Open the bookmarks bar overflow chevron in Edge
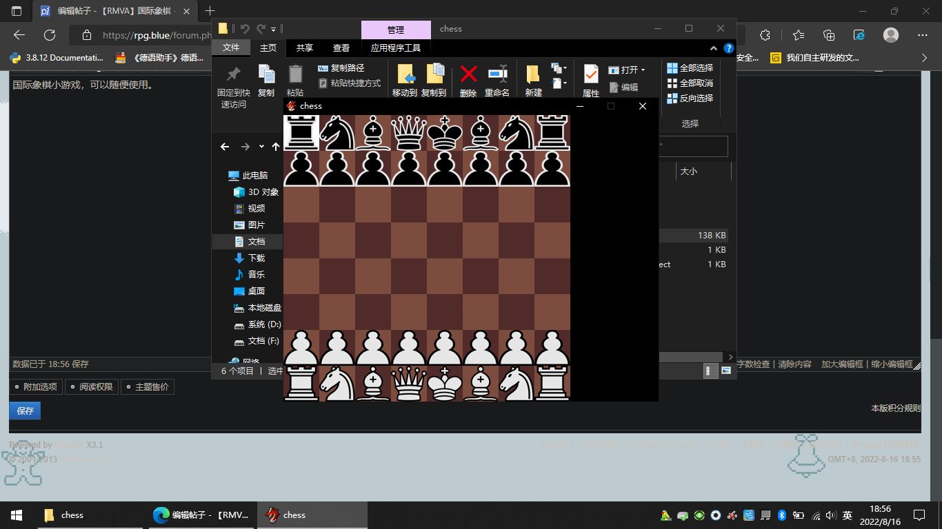This screenshot has height=529, width=942. click(x=925, y=58)
